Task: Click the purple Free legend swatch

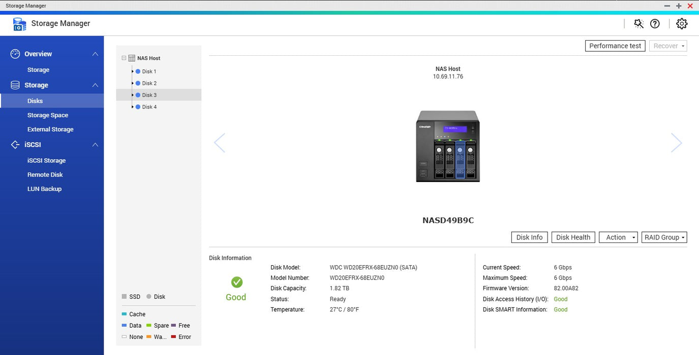Action: pos(173,326)
